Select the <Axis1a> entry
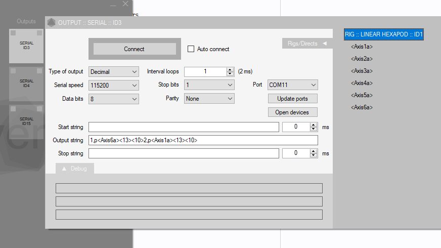Viewport: 441px width, 248px height. [x=362, y=47]
